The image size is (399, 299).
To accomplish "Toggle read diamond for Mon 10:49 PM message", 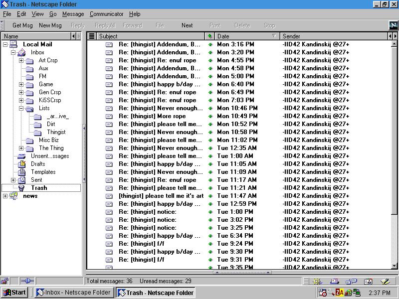I will coord(210,116).
